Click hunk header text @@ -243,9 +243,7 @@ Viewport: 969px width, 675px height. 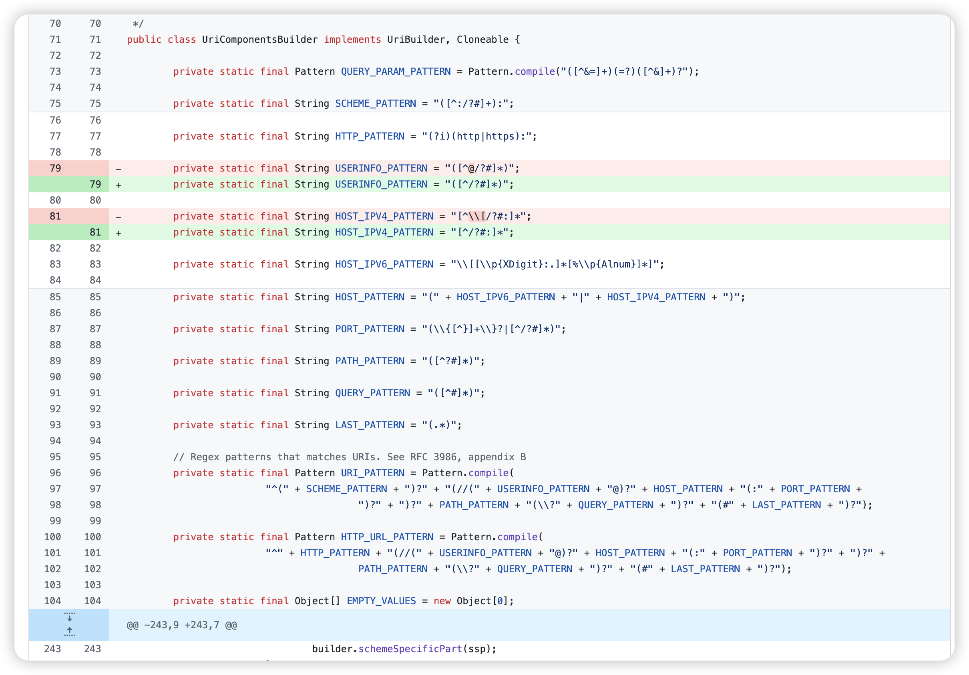pyautogui.click(x=181, y=625)
